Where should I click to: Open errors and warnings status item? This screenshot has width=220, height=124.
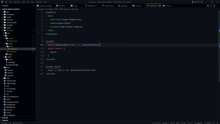pyautogui.click(x=18, y=123)
